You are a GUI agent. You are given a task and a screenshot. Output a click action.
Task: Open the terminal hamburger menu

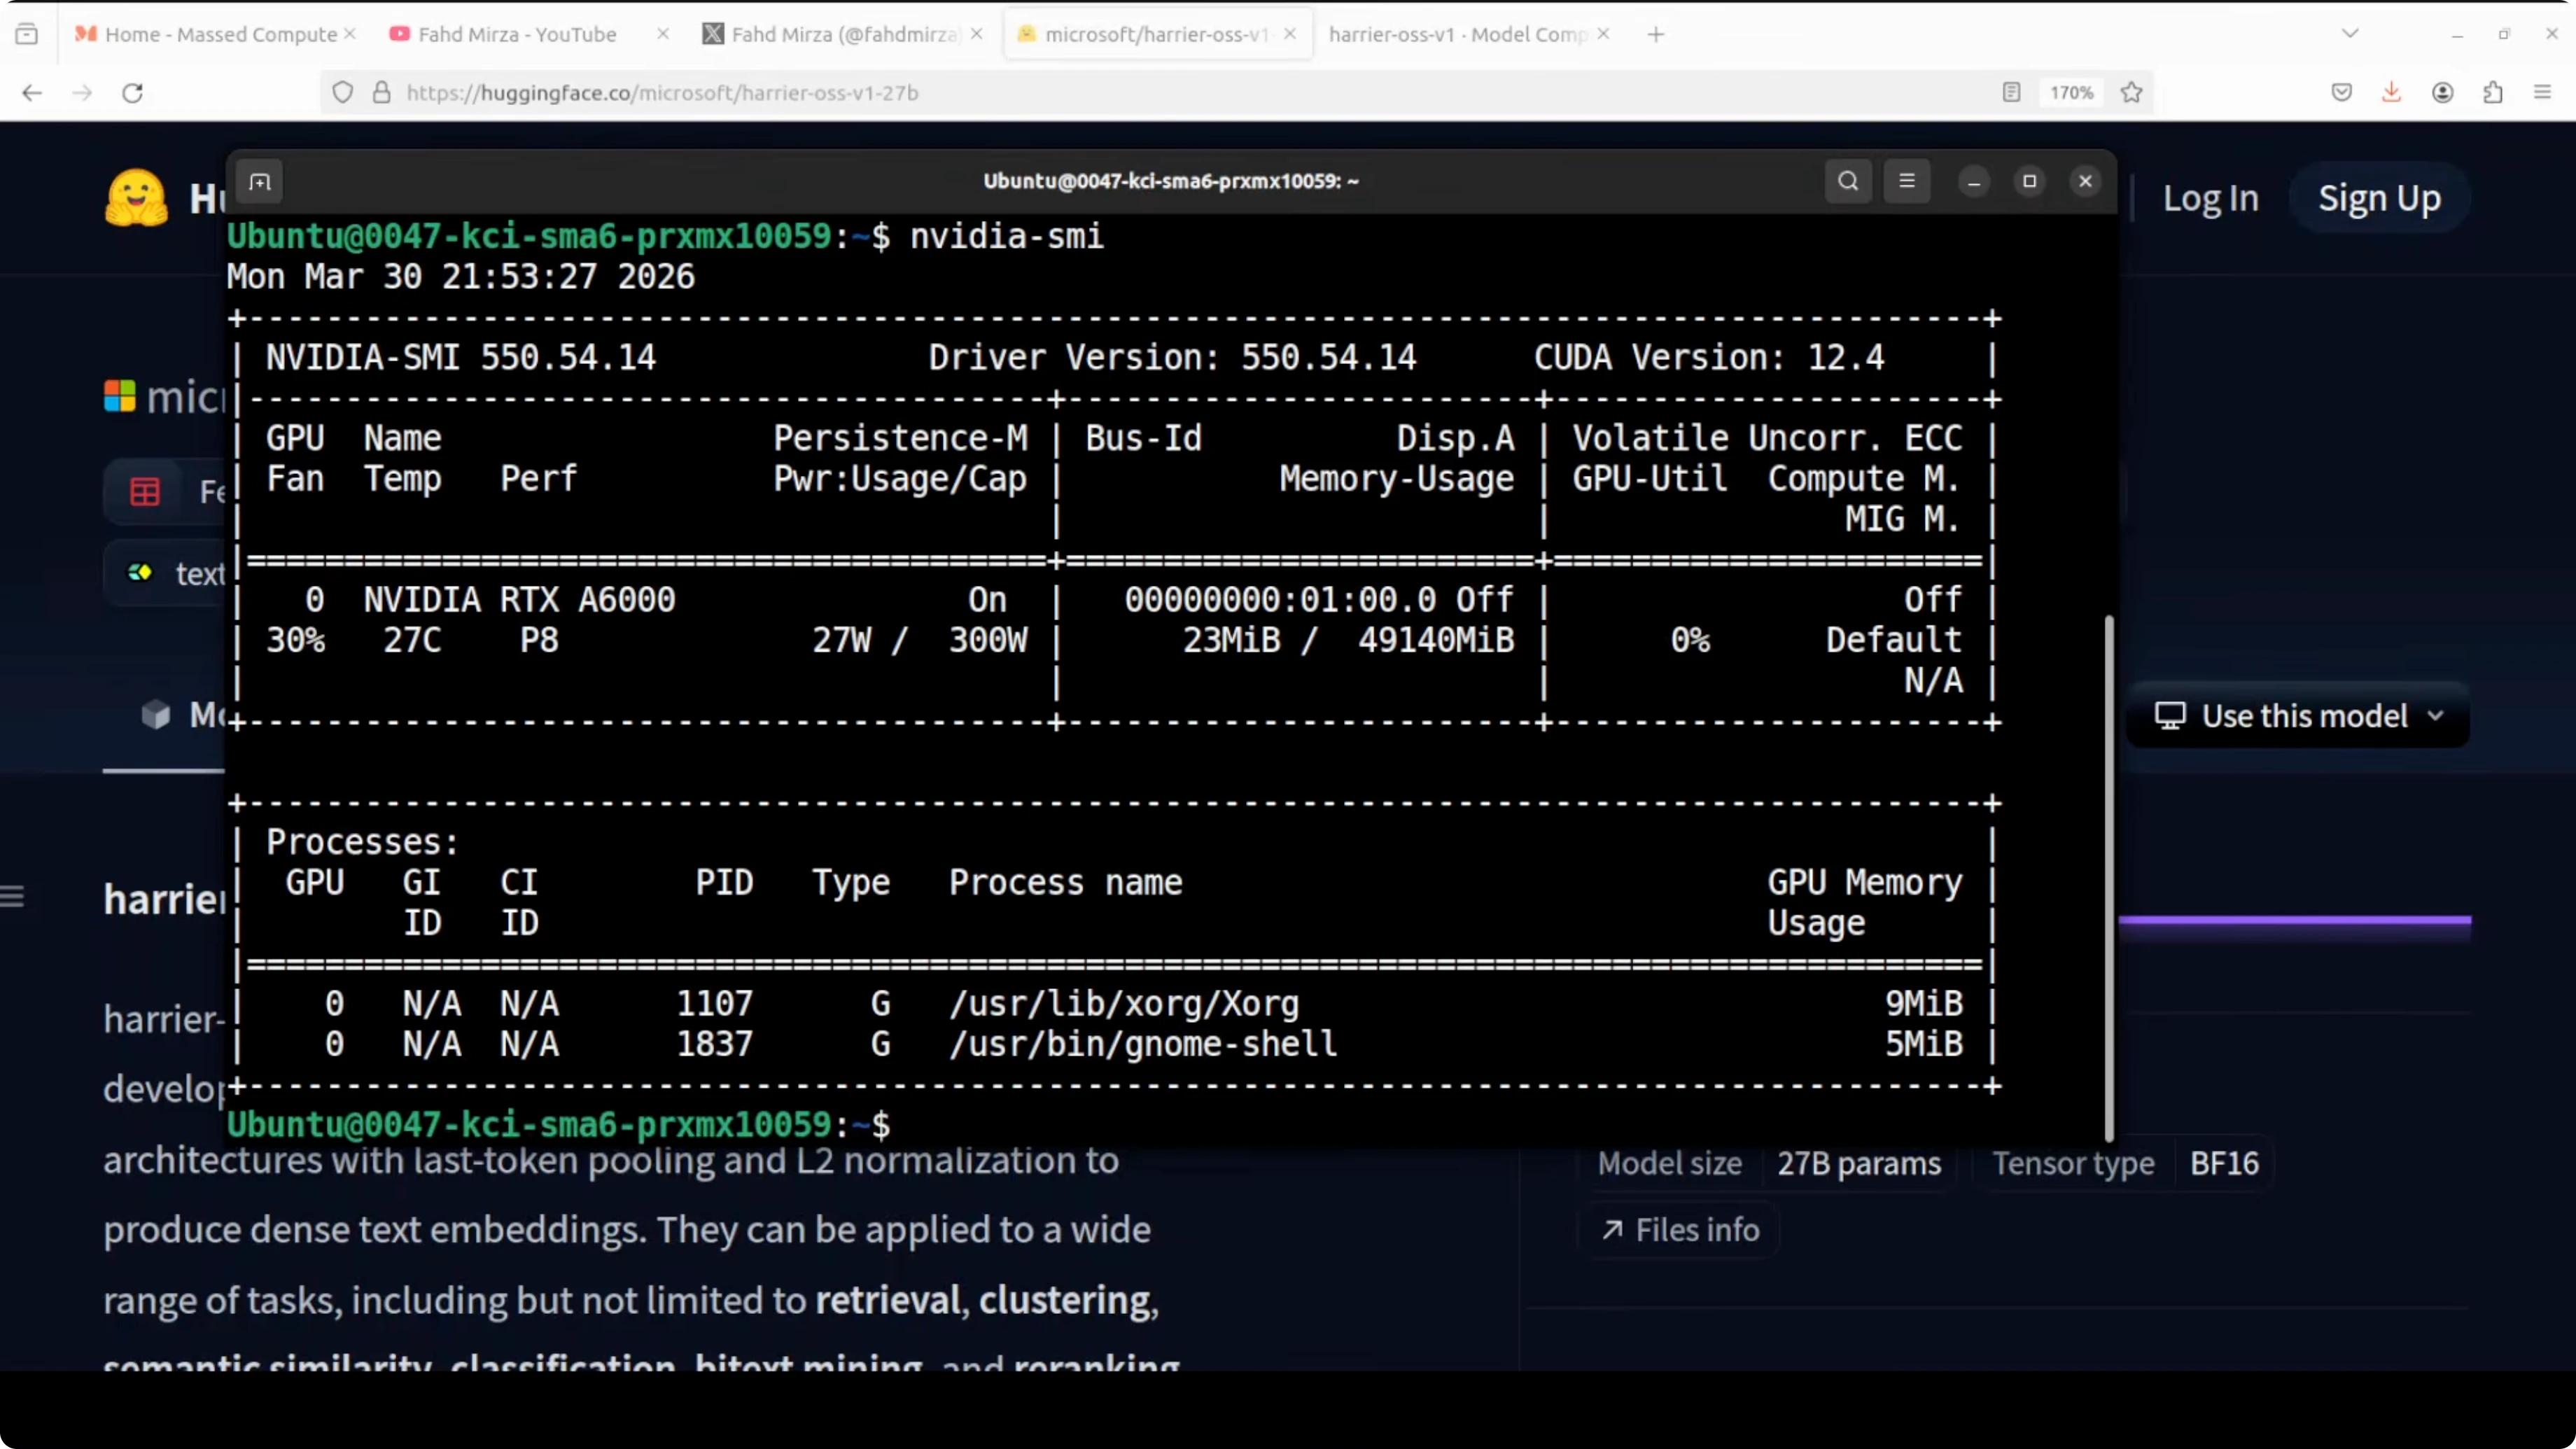pos(1906,181)
